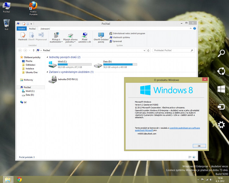
Task: Open Koš recycle bin on desktop
Action: [x=7, y=25]
